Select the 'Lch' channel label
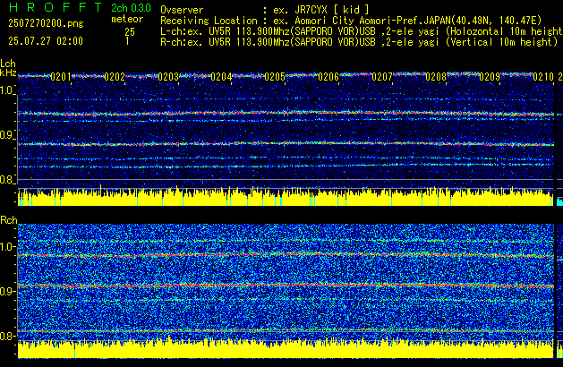 8,64
